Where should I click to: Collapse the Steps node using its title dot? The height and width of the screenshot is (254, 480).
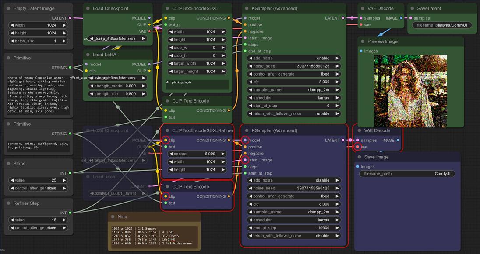[8, 164]
